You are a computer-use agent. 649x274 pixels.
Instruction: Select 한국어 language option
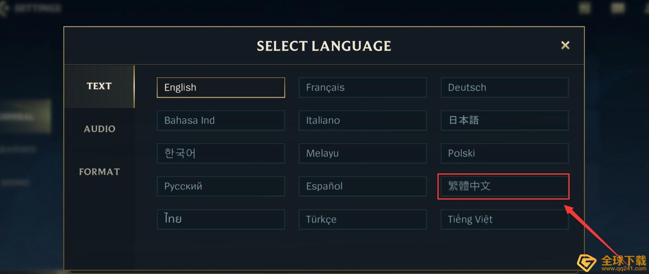click(221, 153)
